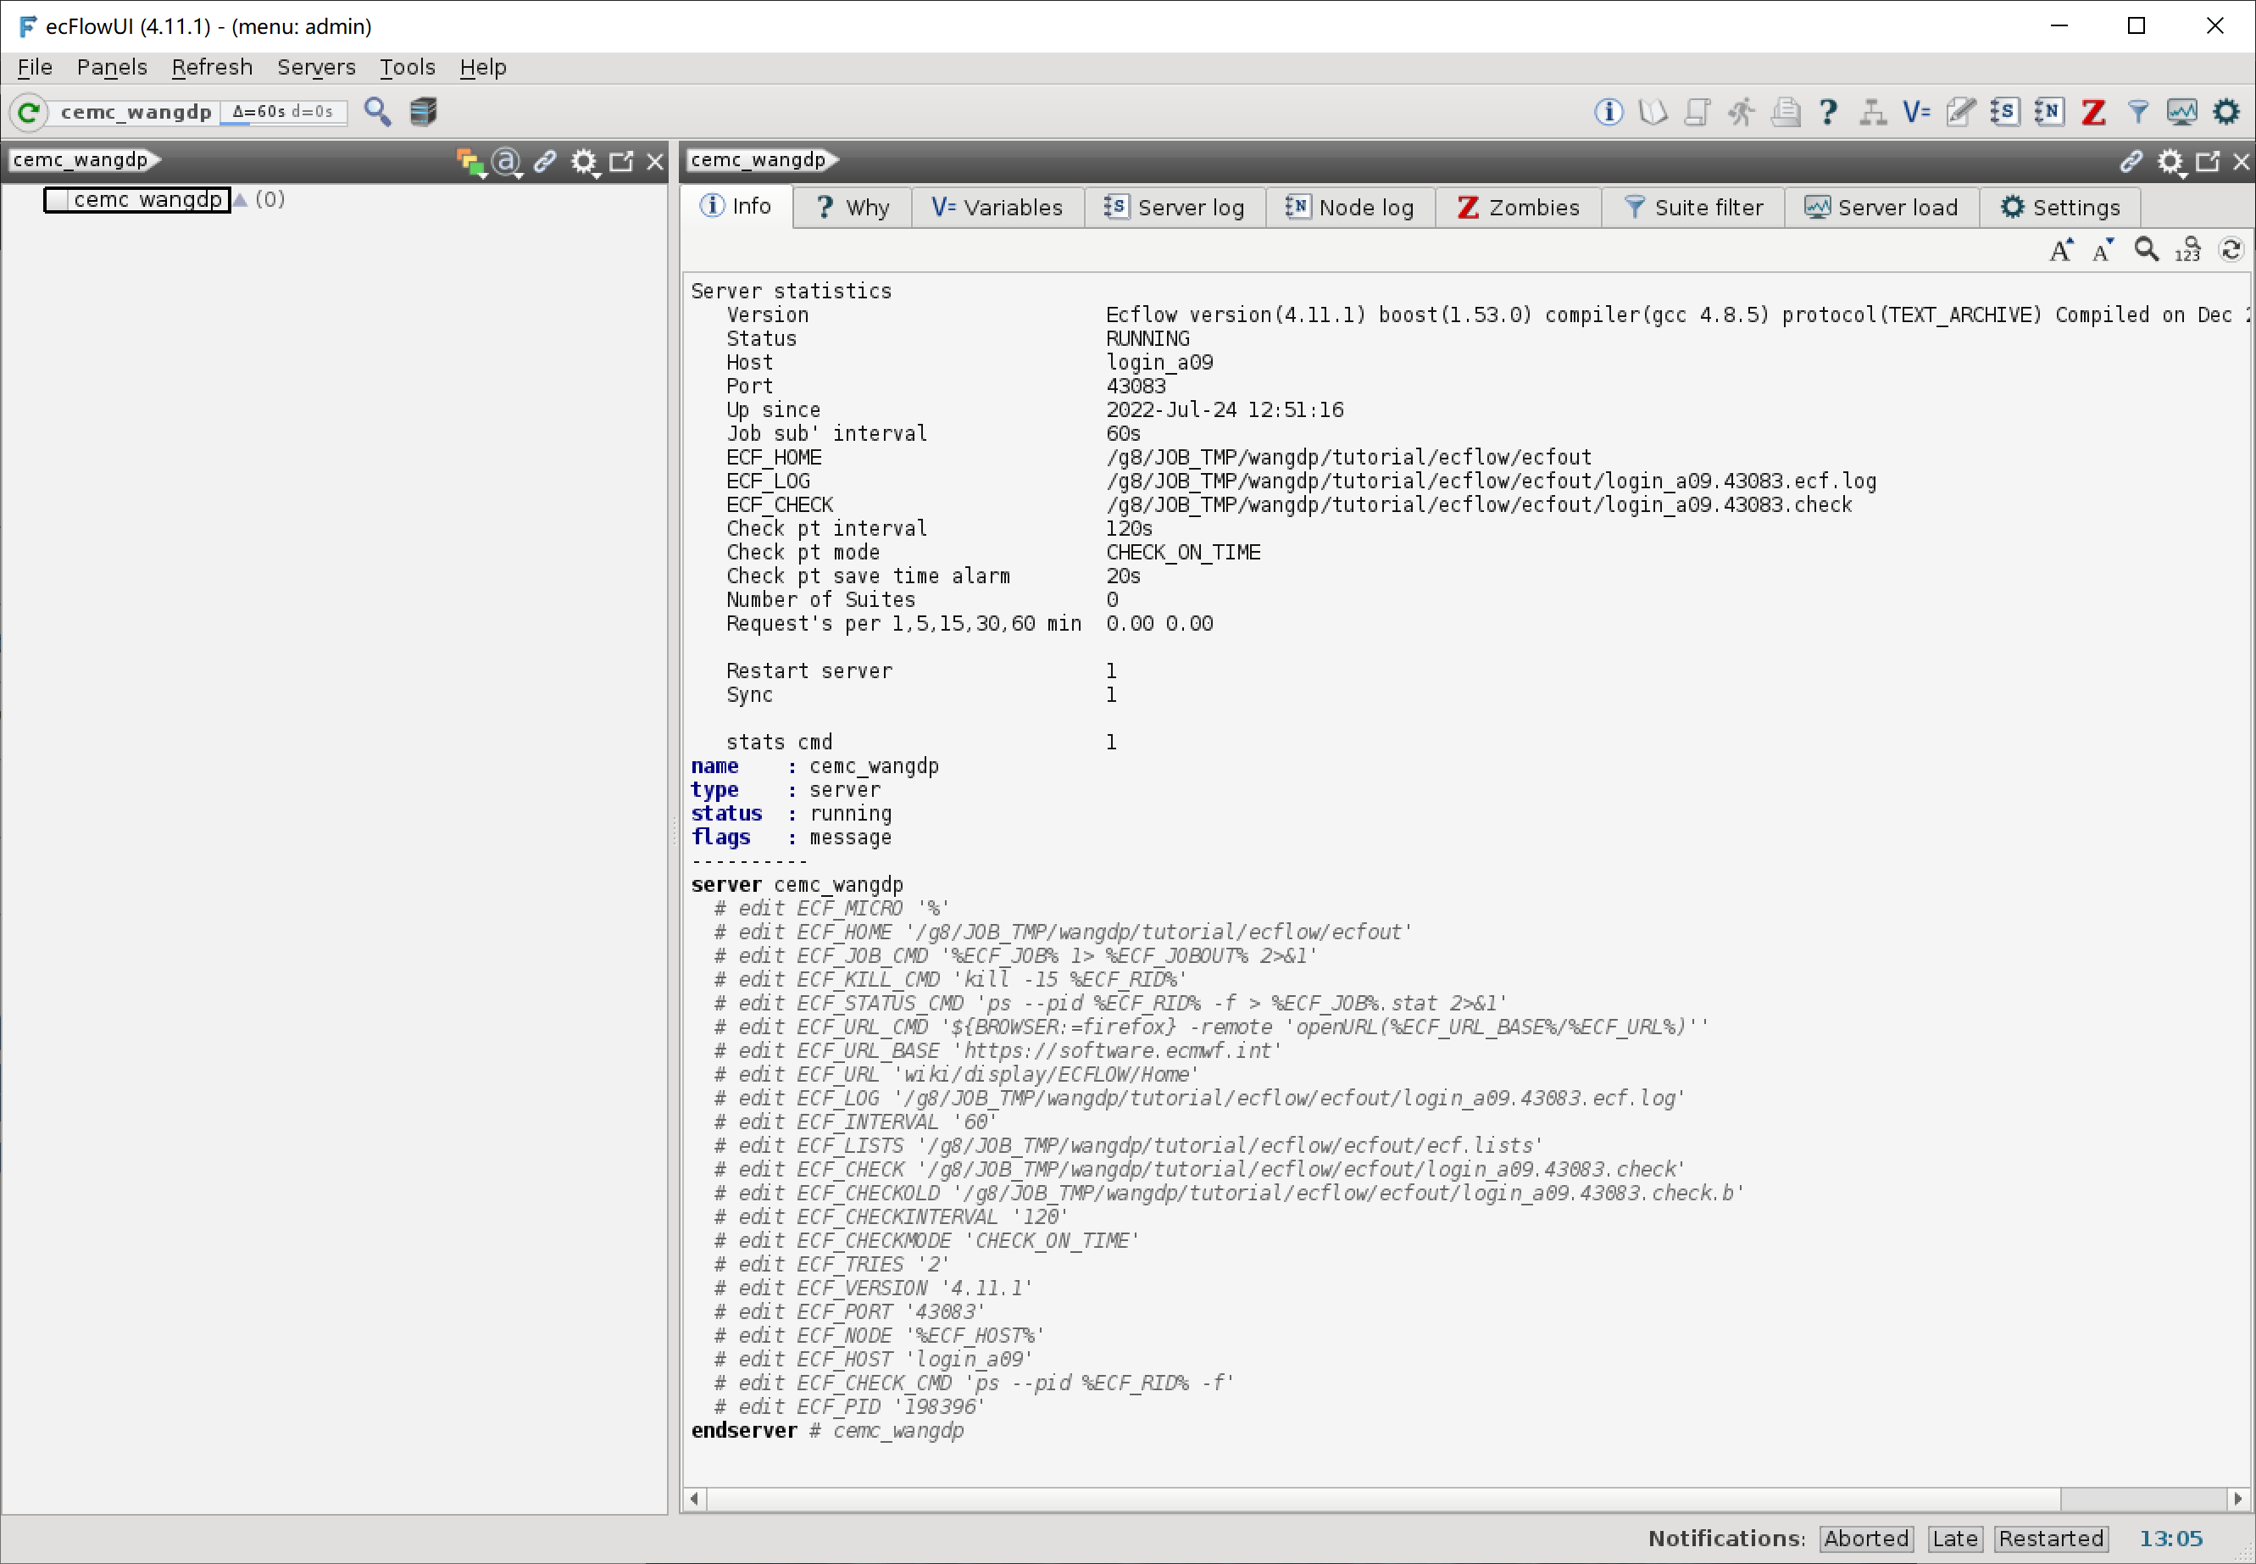Click the Settings gear in main toolbar

pos(2225,112)
